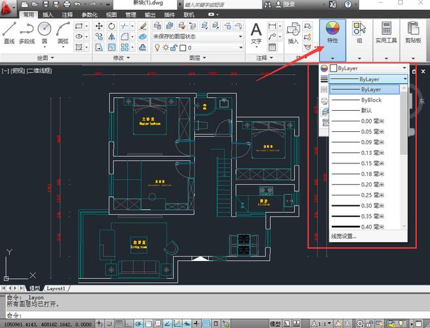Screen dimensions: 430x328
Task: Toggle Snap mode in status bar
Action: click(x=109, y=323)
